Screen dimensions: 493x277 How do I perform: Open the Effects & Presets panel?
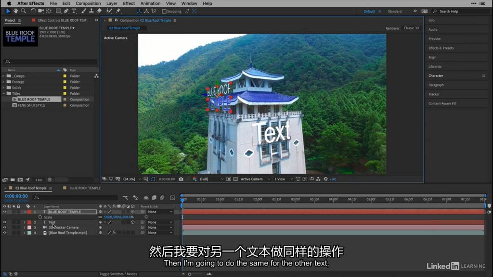[441, 48]
